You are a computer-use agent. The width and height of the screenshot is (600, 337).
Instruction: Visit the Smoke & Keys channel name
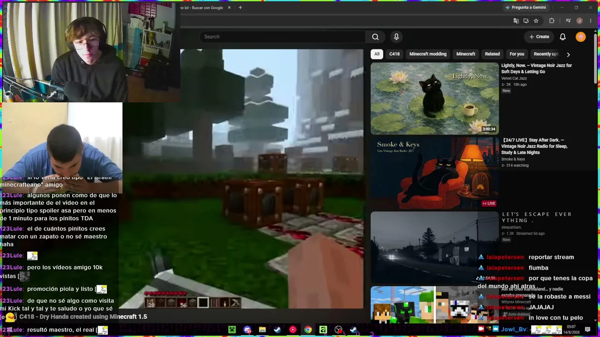pyautogui.click(x=513, y=159)
